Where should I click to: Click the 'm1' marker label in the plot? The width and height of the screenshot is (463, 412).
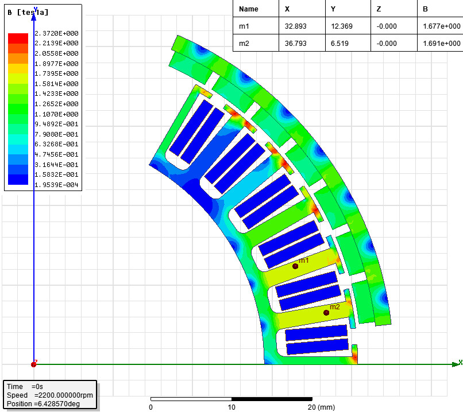303,261
